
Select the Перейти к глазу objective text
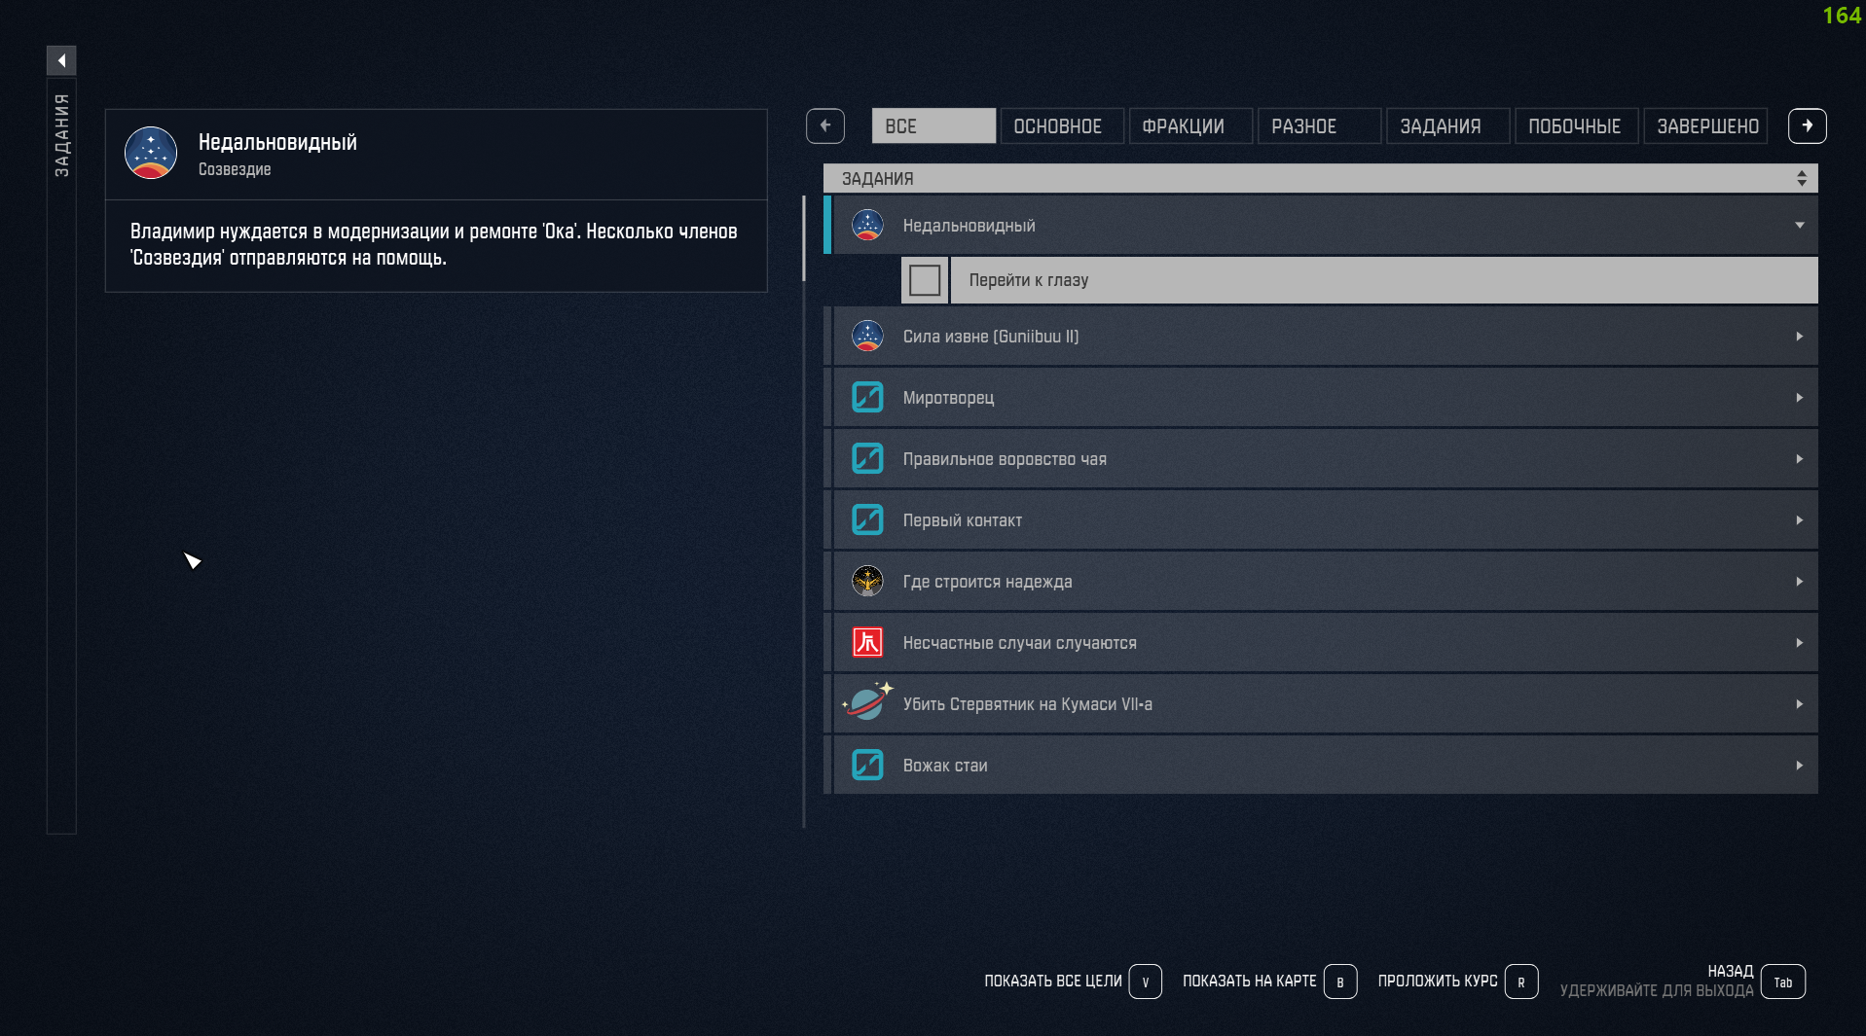pyautogui.click(x=1029, y=280)
